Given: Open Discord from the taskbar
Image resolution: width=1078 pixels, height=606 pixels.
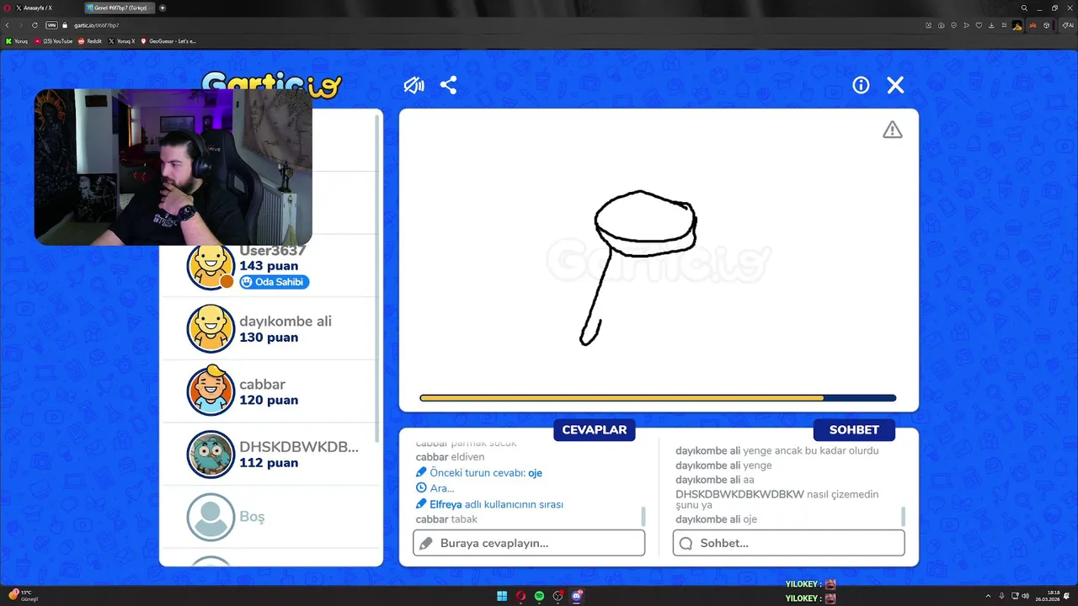Looking at the screenshot, I should [577, 596].
